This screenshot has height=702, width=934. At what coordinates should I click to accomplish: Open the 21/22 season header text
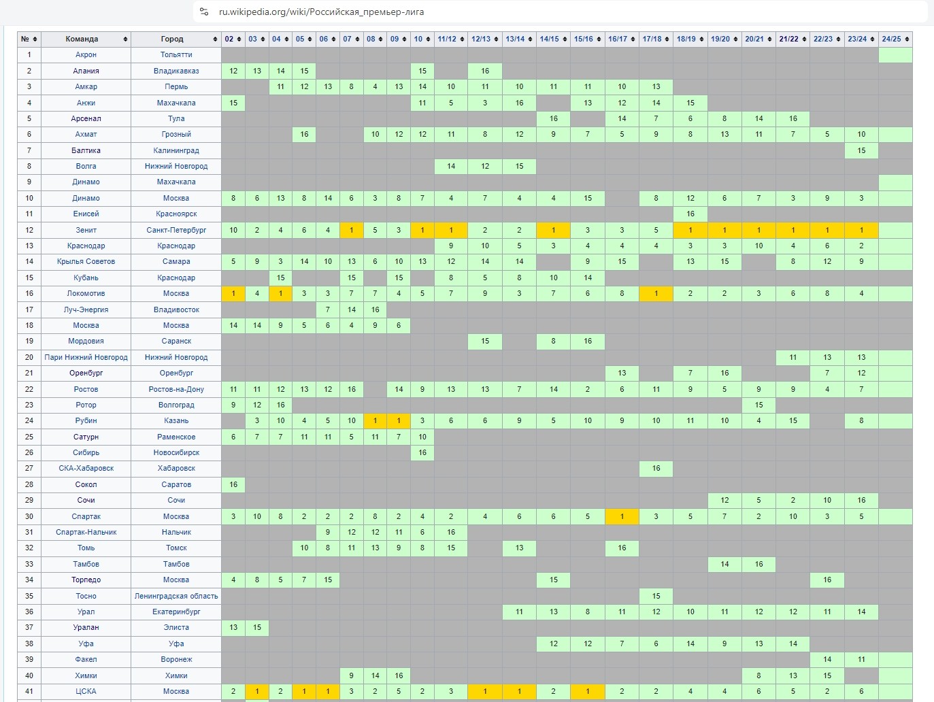[788, 39]
